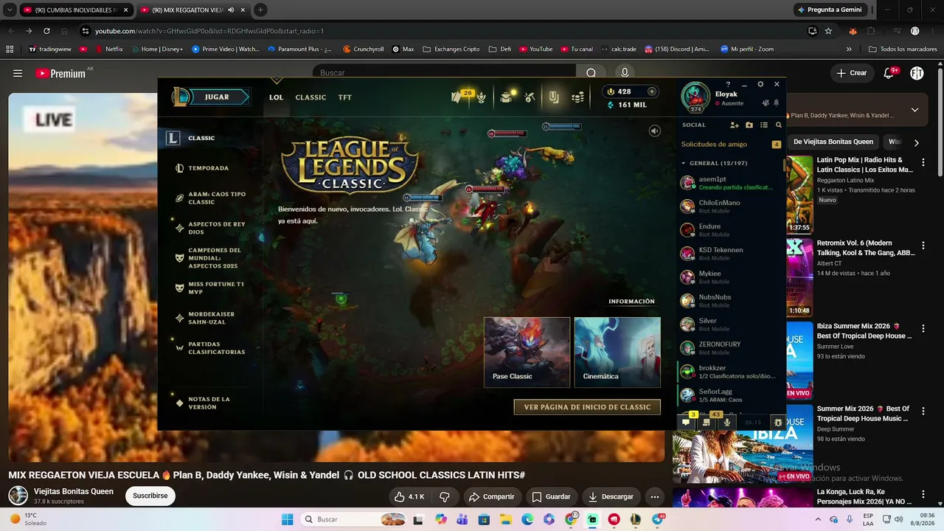The width and height of the screenshot is (944, 531).
Task: Open the bookmark-shaped pass icon in League top bar
Action: click(x=554, y=97)
